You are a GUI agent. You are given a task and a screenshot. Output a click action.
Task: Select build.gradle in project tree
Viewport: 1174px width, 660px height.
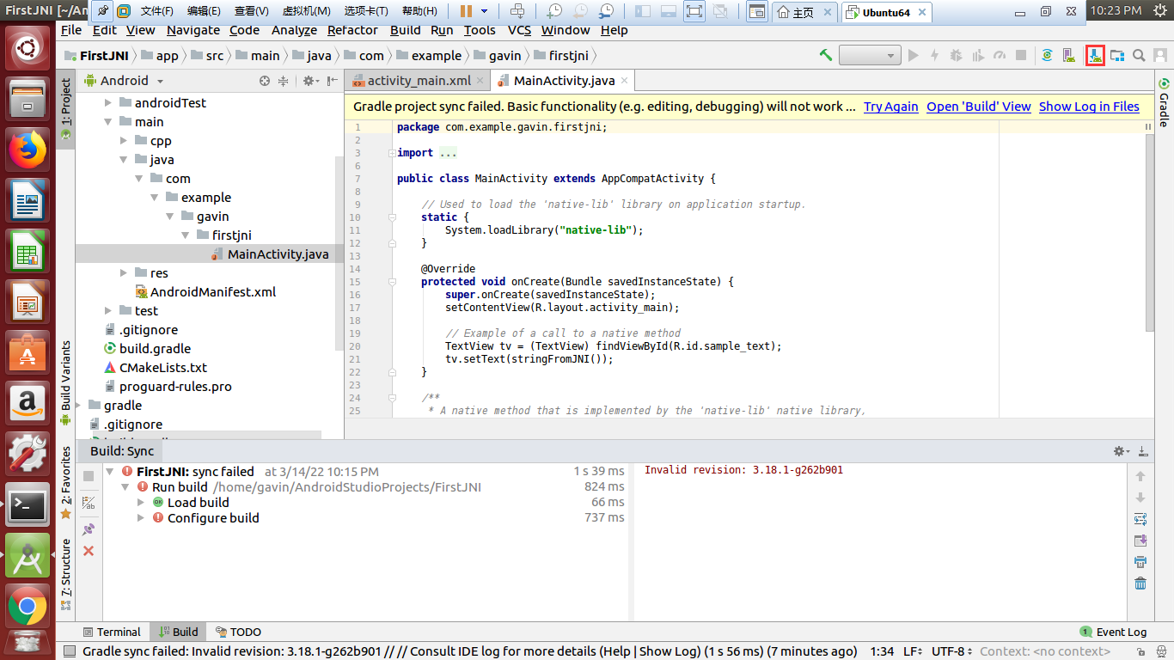pyautogui.click(x=155, y=349)
